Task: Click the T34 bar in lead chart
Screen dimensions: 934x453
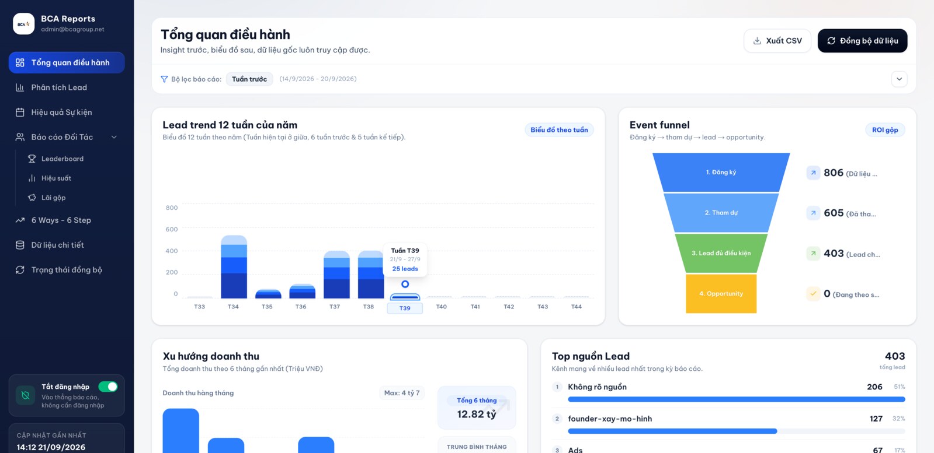Action: [x=234, y=267]
